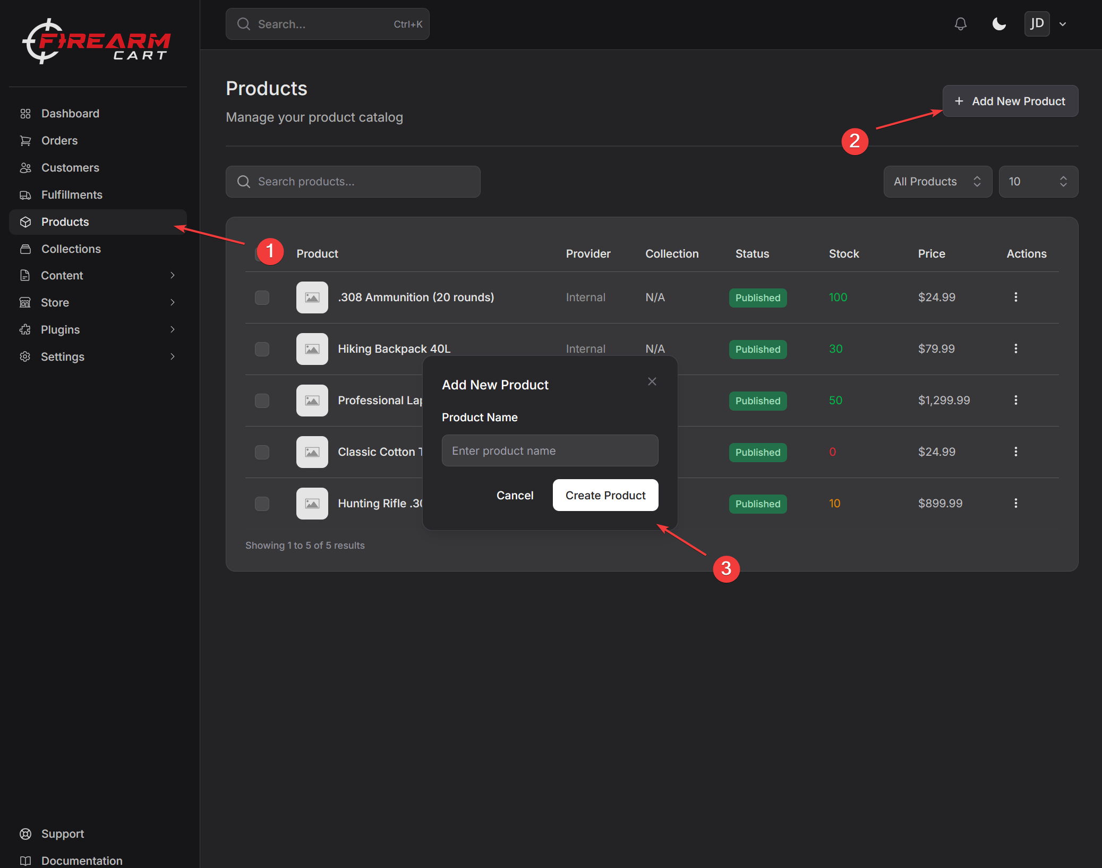Check the .308 Ammunition row checkbox

click(x=262, y=297)
